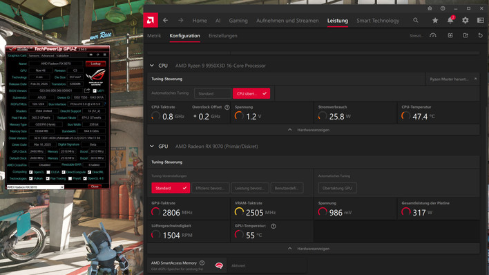The image size is (489, 275).
Task: Go forward with the right arrow icon
Action: (180, 20)
